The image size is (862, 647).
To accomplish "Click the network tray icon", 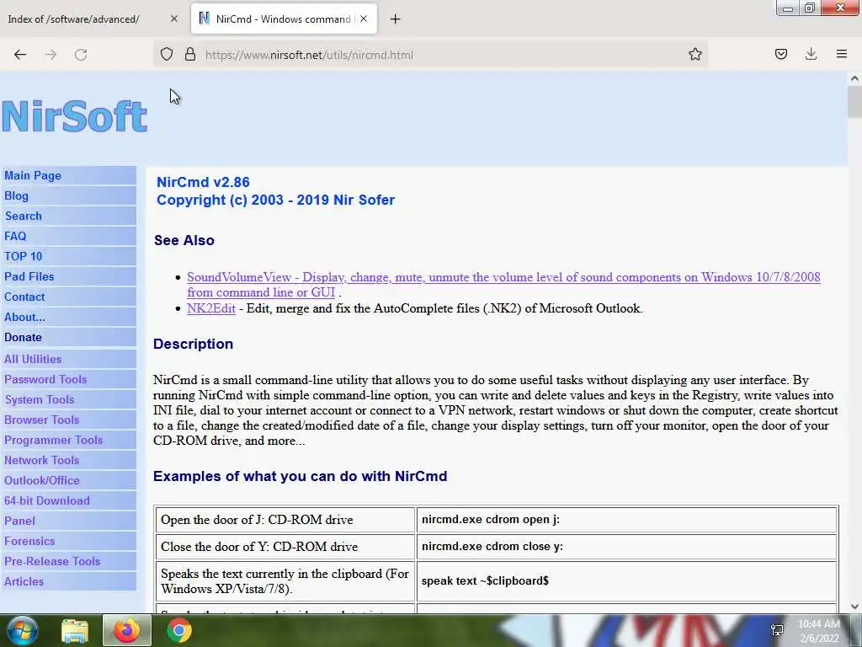I will coord(777,630).
